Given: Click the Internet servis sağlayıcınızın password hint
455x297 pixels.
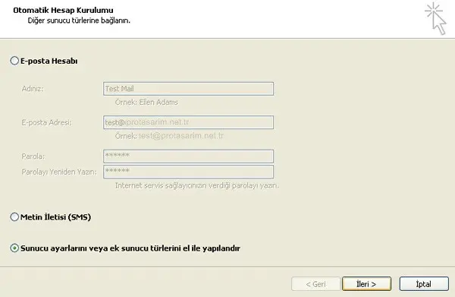Looking at the screenshot, I should (197, 185).
